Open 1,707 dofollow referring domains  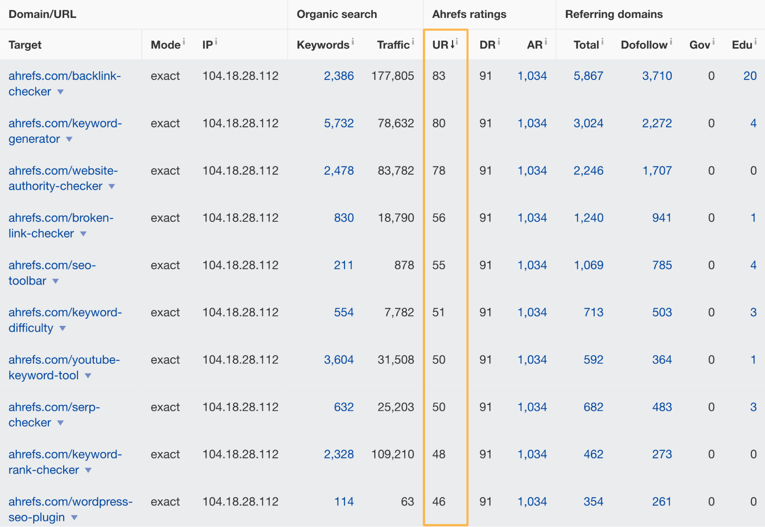[657, 171]
